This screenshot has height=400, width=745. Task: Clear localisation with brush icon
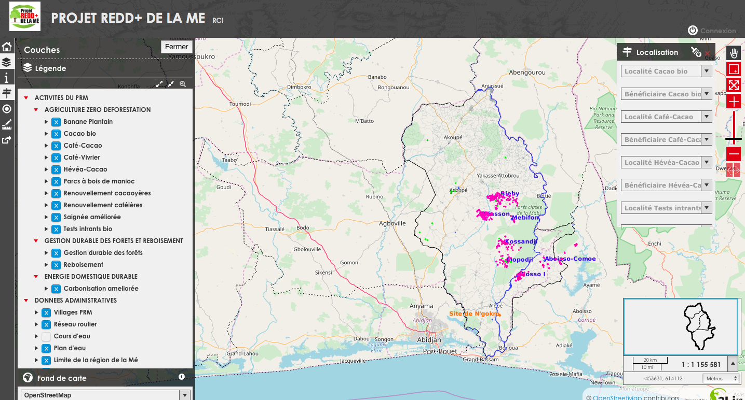pos(696,52)
